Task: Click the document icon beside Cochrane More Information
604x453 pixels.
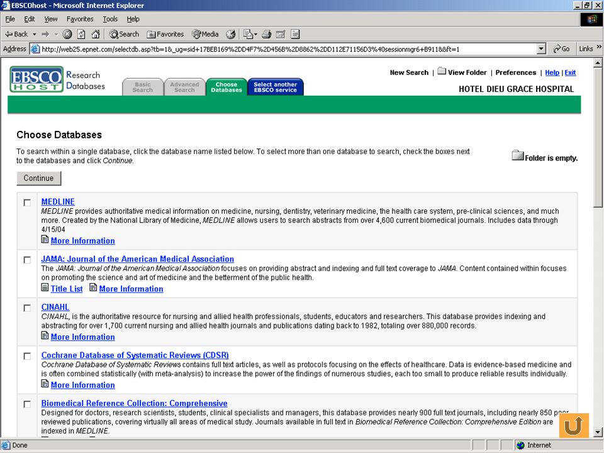Action: coord(45,384)
